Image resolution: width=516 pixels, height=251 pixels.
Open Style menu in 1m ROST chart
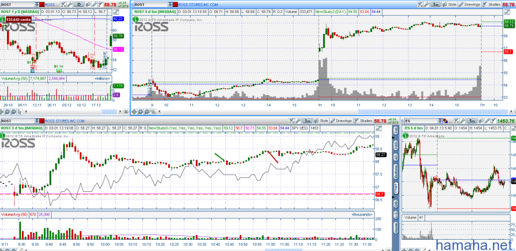click(321, 121)
